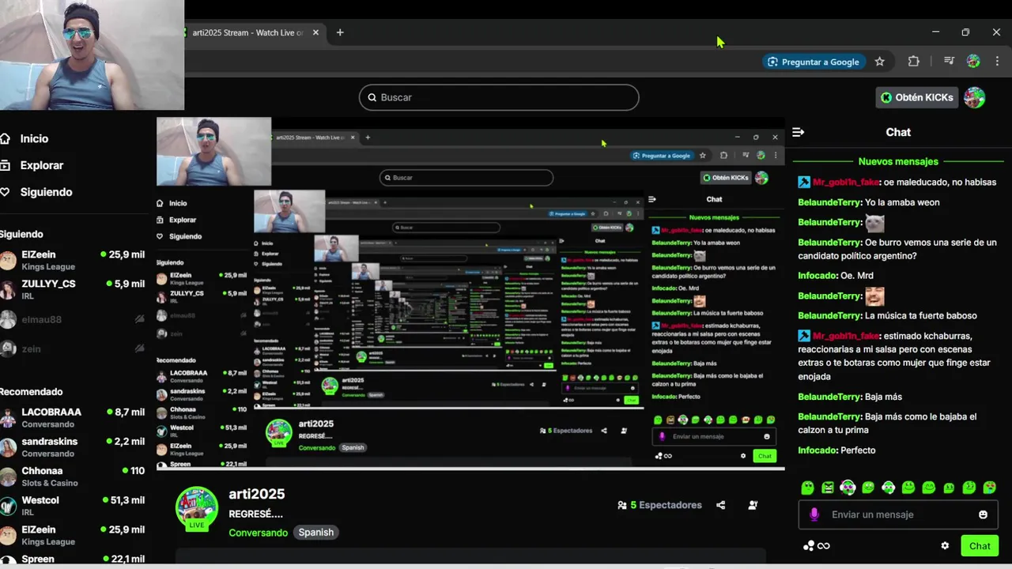Insert the purple-eyed headphones emote
Viewport: 1012px width, 569px height.
pyautogui.click(x=848, y=488)
